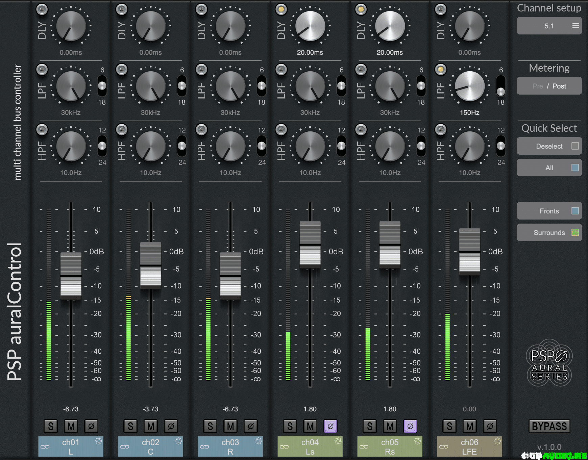This screenshot has height=460, width=588.
Task: Enable LPF power button on ch02
Action: coord(122,70)
